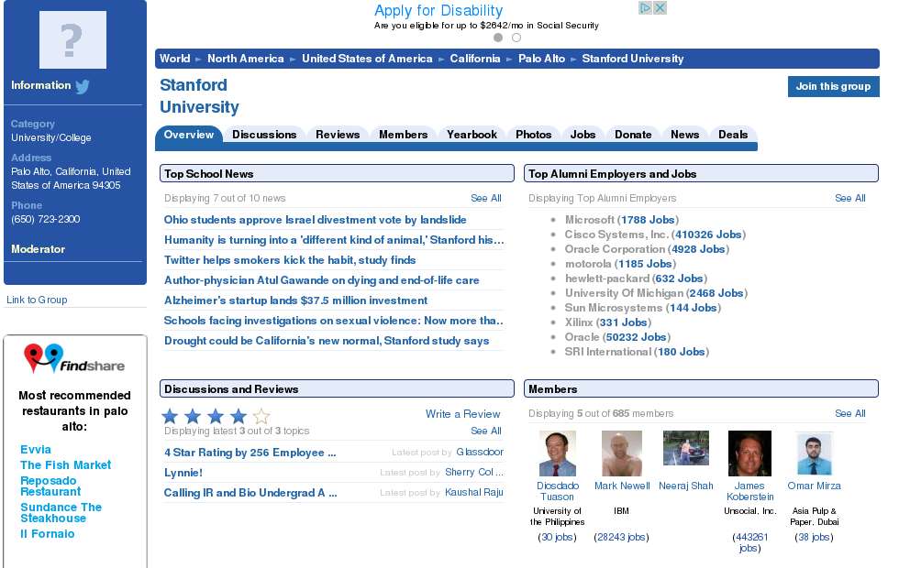Open Ohio students Israel divestment news
This screenshot has width=899, height=568.
tap(315, 220)
